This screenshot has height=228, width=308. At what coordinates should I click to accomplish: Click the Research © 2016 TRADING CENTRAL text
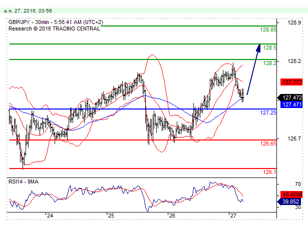point(55,28)
